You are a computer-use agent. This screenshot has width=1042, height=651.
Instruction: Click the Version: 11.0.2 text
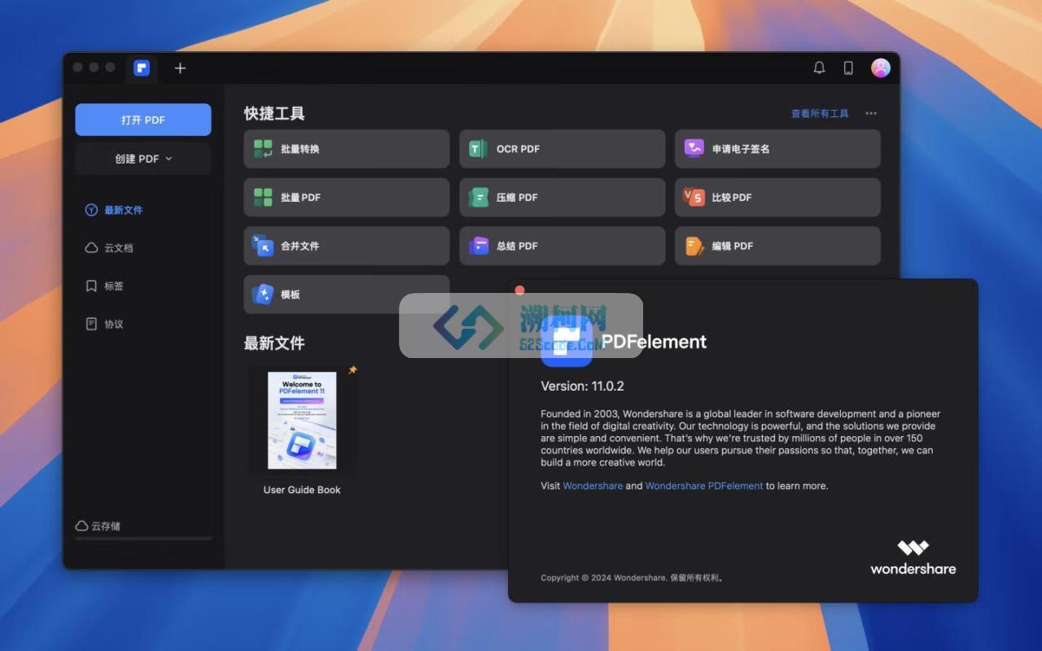[583, 386]
